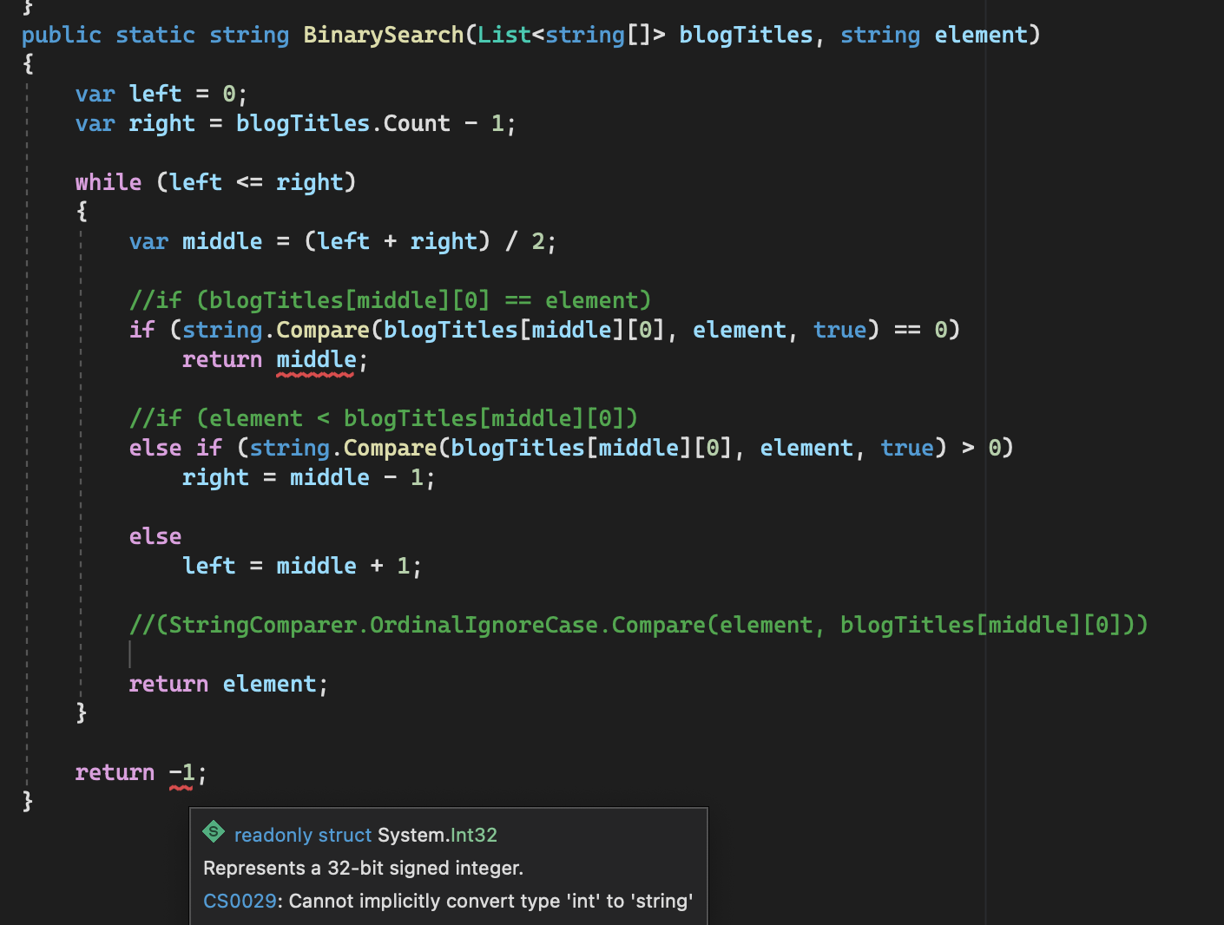Click the var keyword on left declaration
1224x925 pixels.
tap(94, 93)
